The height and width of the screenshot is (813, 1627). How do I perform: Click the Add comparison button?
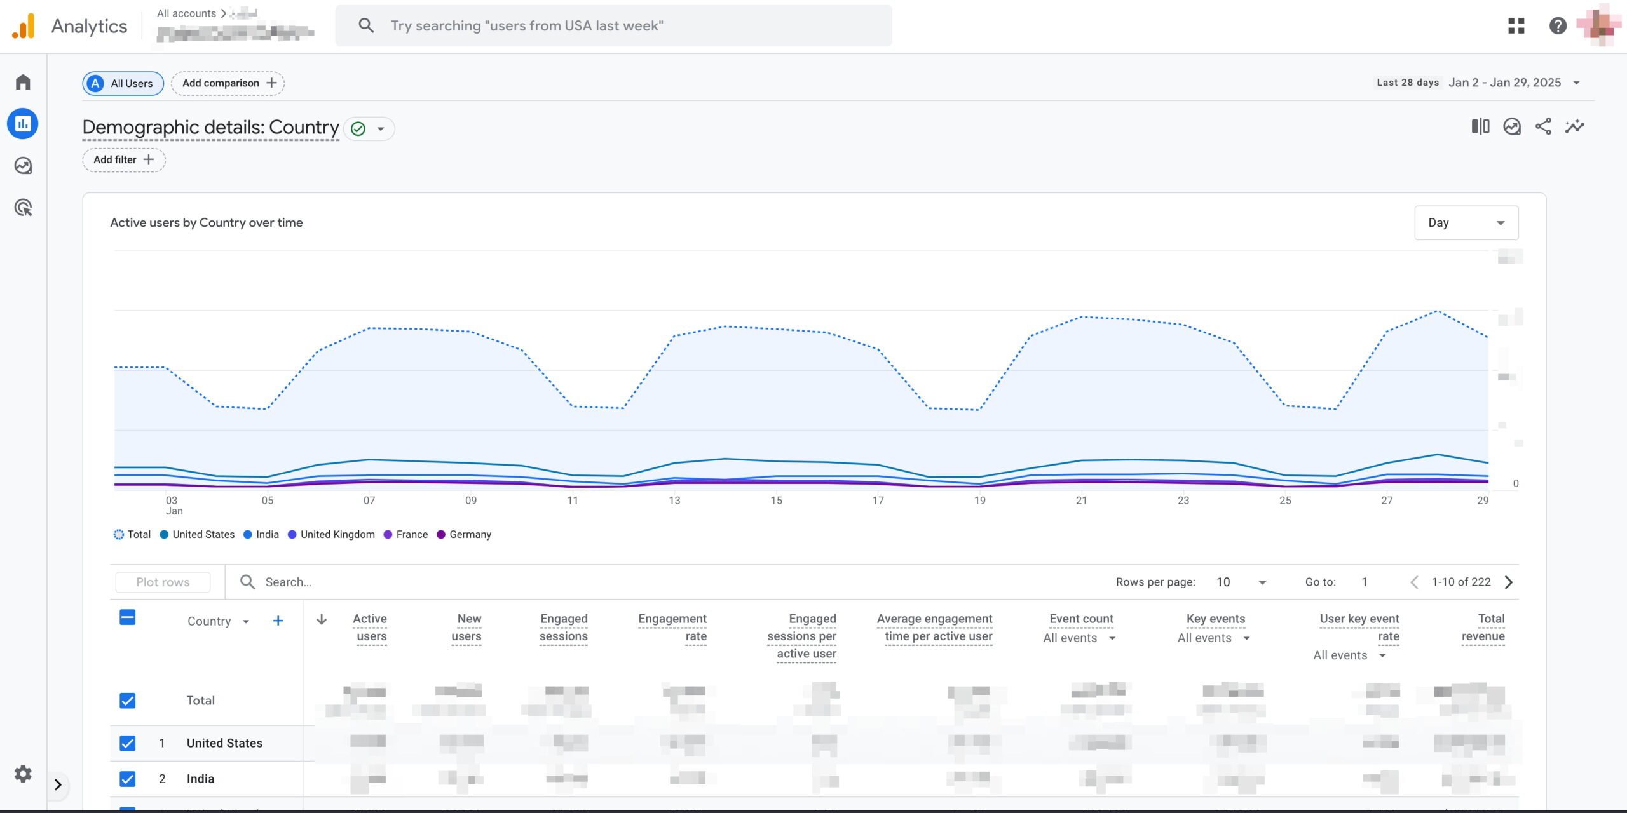(228, 83)
